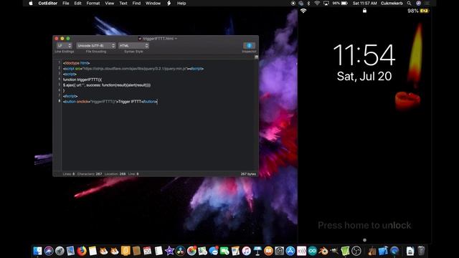
Task: Click the $.ajax code line
Action: tap(107, 85)
